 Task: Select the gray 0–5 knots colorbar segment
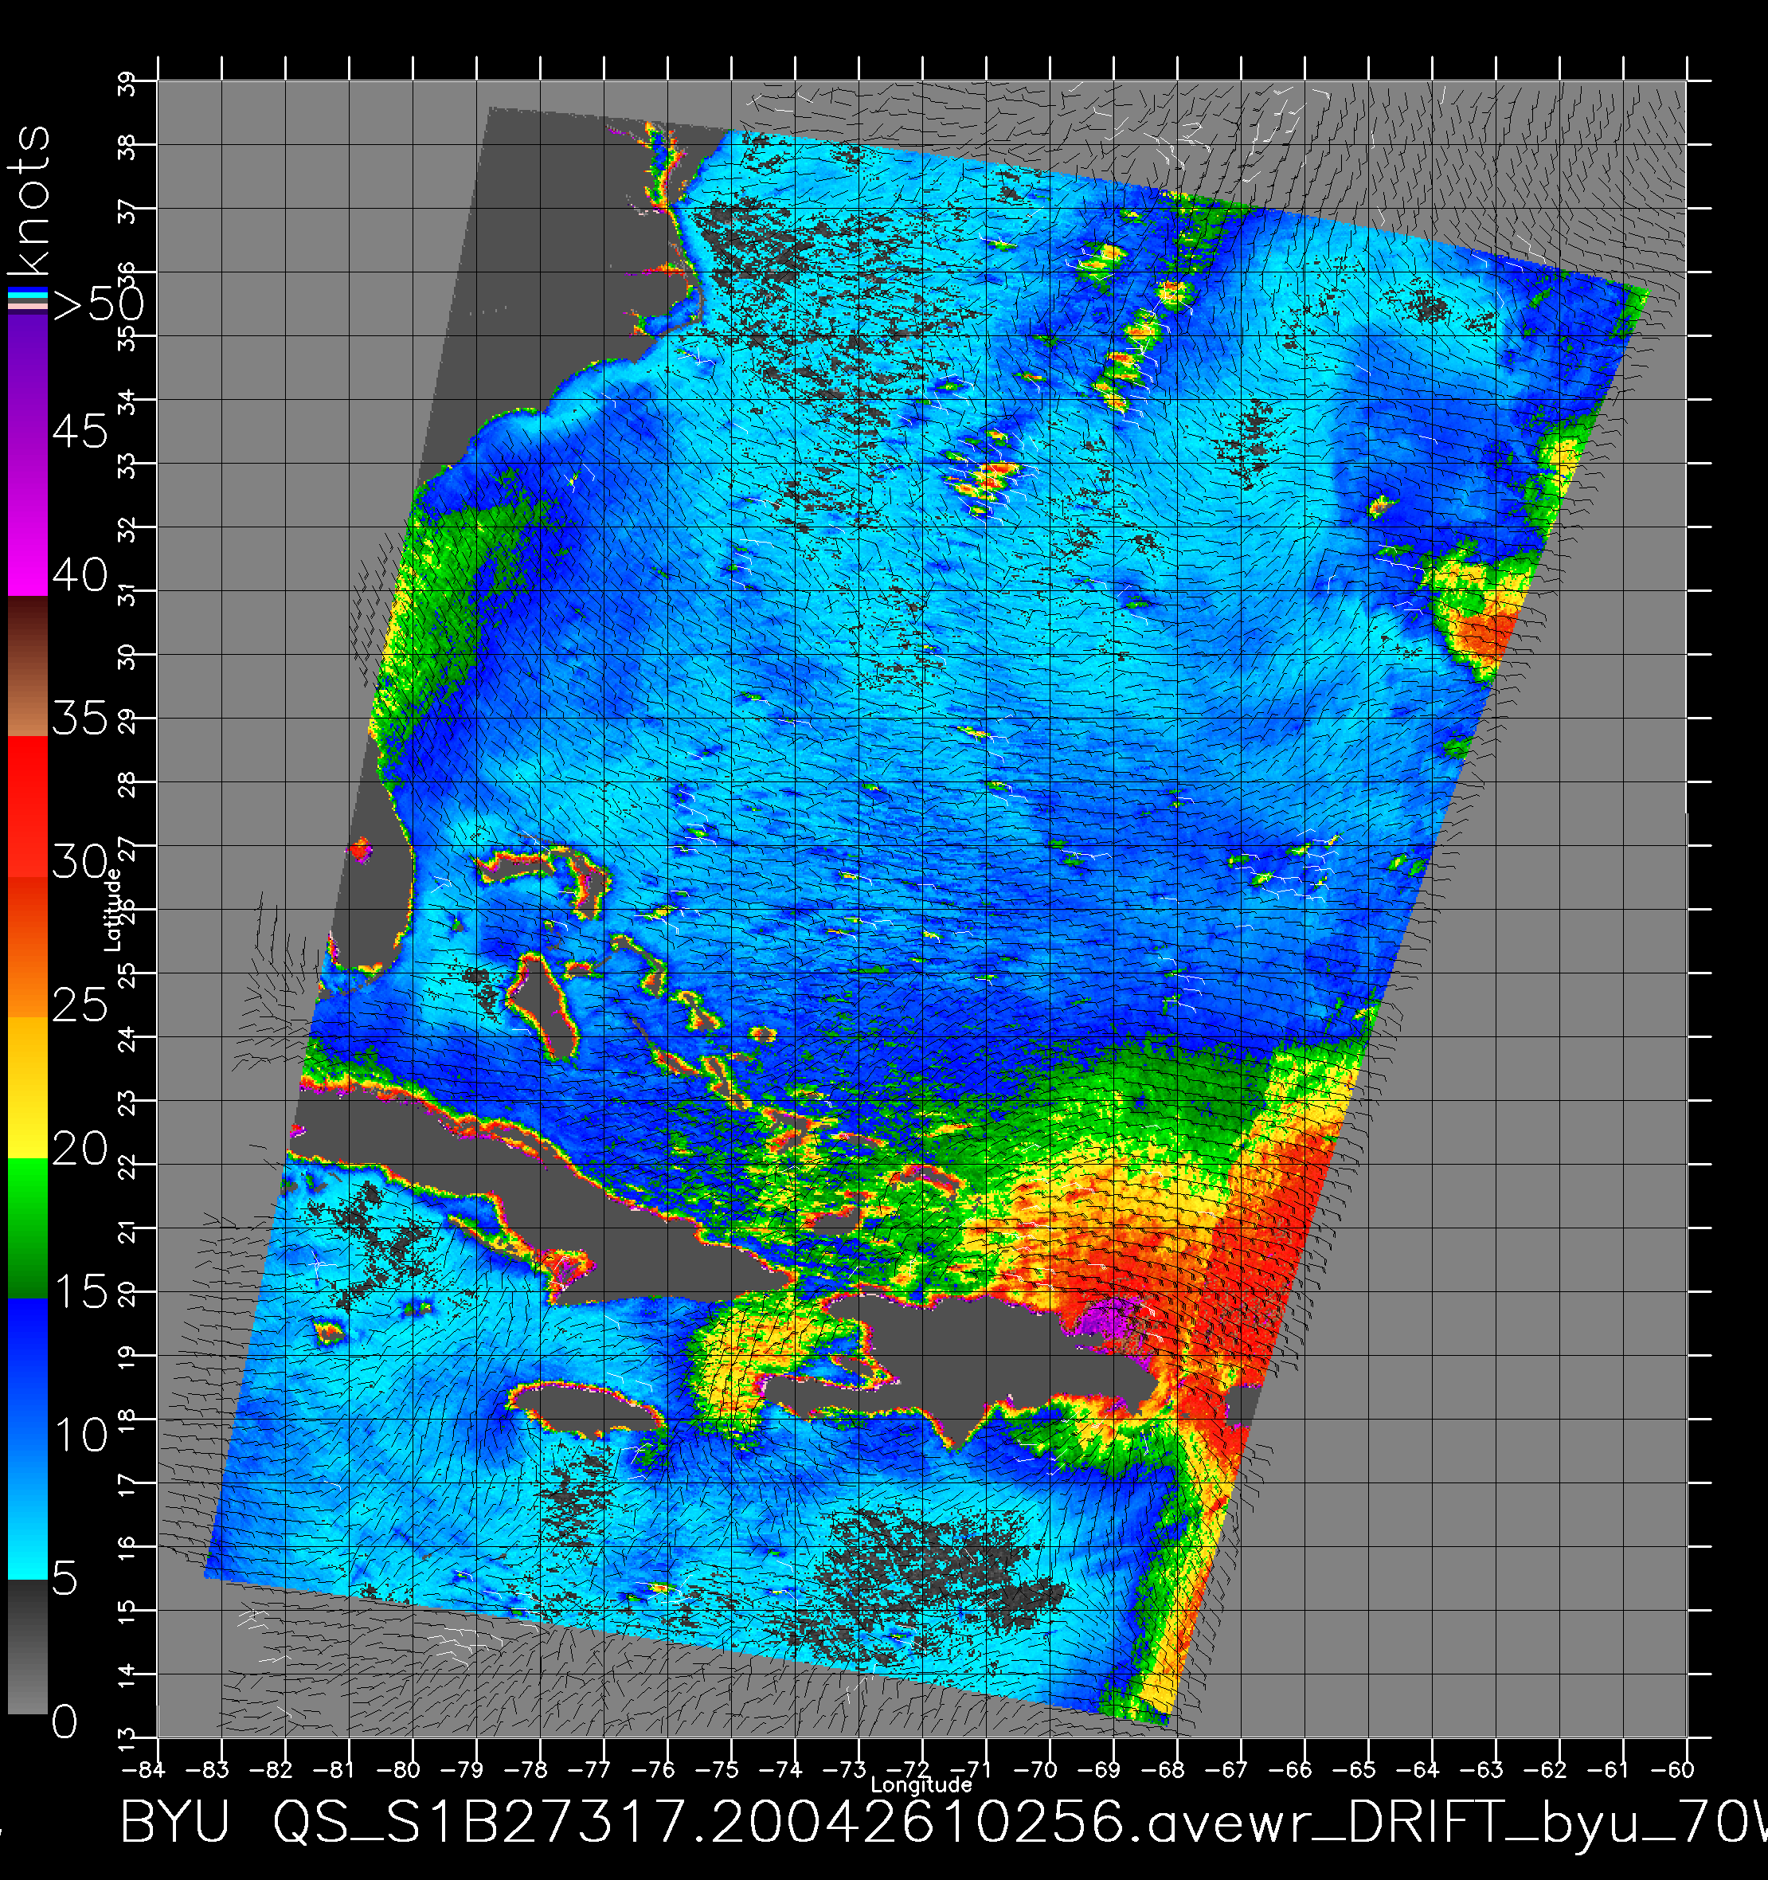[x=27, y=1647]
